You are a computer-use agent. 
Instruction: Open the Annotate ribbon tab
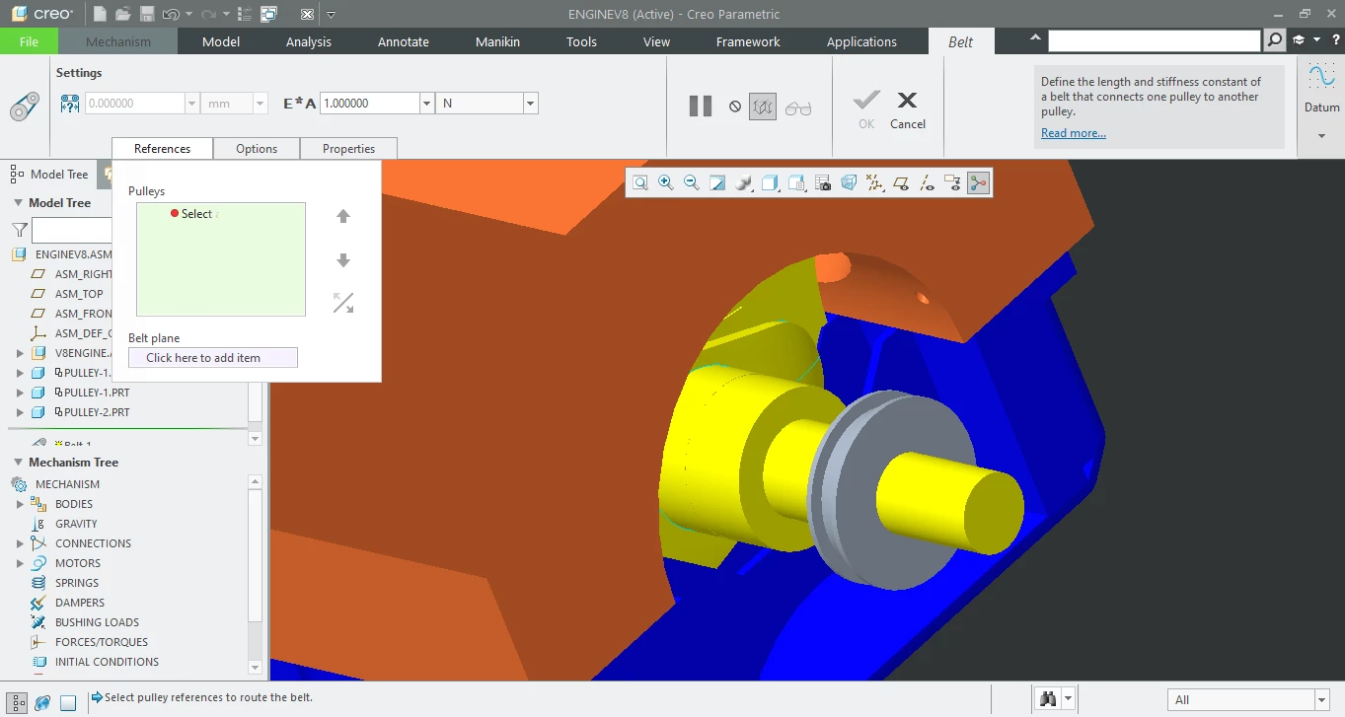404,41
